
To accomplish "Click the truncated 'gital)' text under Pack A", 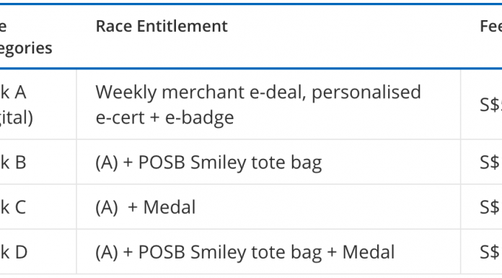I will click(x=17, y=118).
